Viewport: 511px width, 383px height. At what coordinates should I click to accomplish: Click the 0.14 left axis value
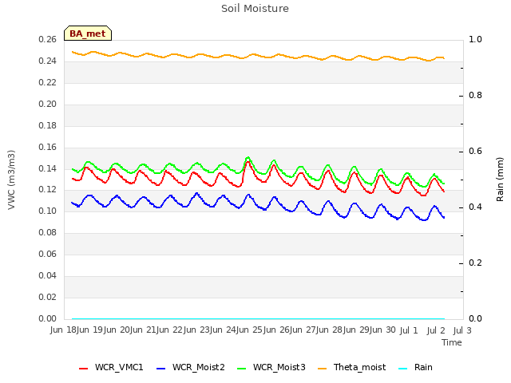pyautogui.click(x=48, y=168)
